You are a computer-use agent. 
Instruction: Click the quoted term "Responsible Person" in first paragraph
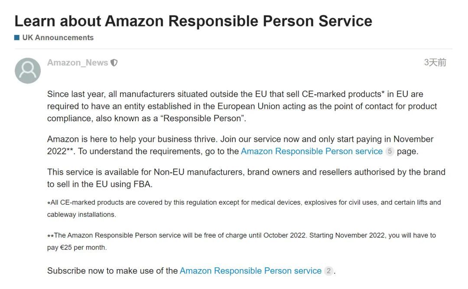204,119
